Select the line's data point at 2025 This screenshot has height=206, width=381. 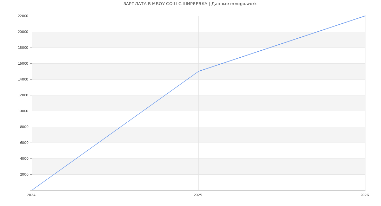point(198,71)
